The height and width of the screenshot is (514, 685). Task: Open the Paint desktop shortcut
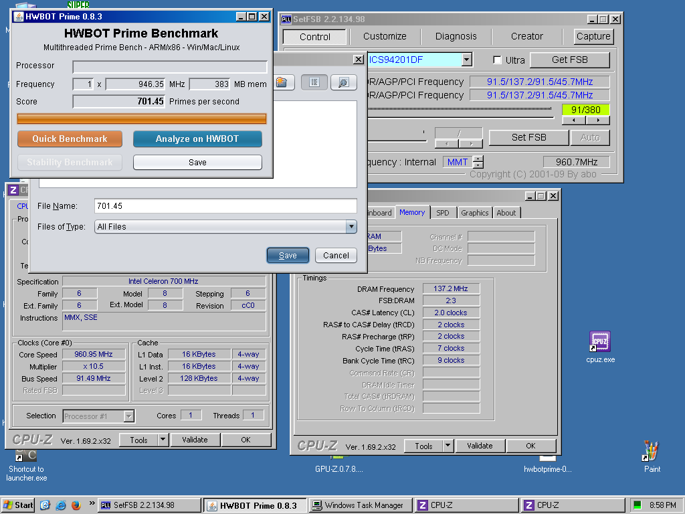[x=652, y=456]
